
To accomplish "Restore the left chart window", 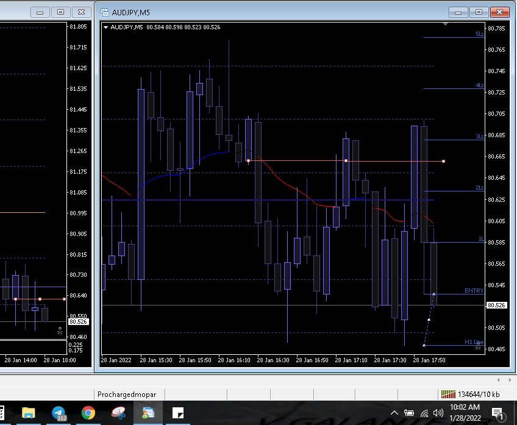I will (60, 12).
